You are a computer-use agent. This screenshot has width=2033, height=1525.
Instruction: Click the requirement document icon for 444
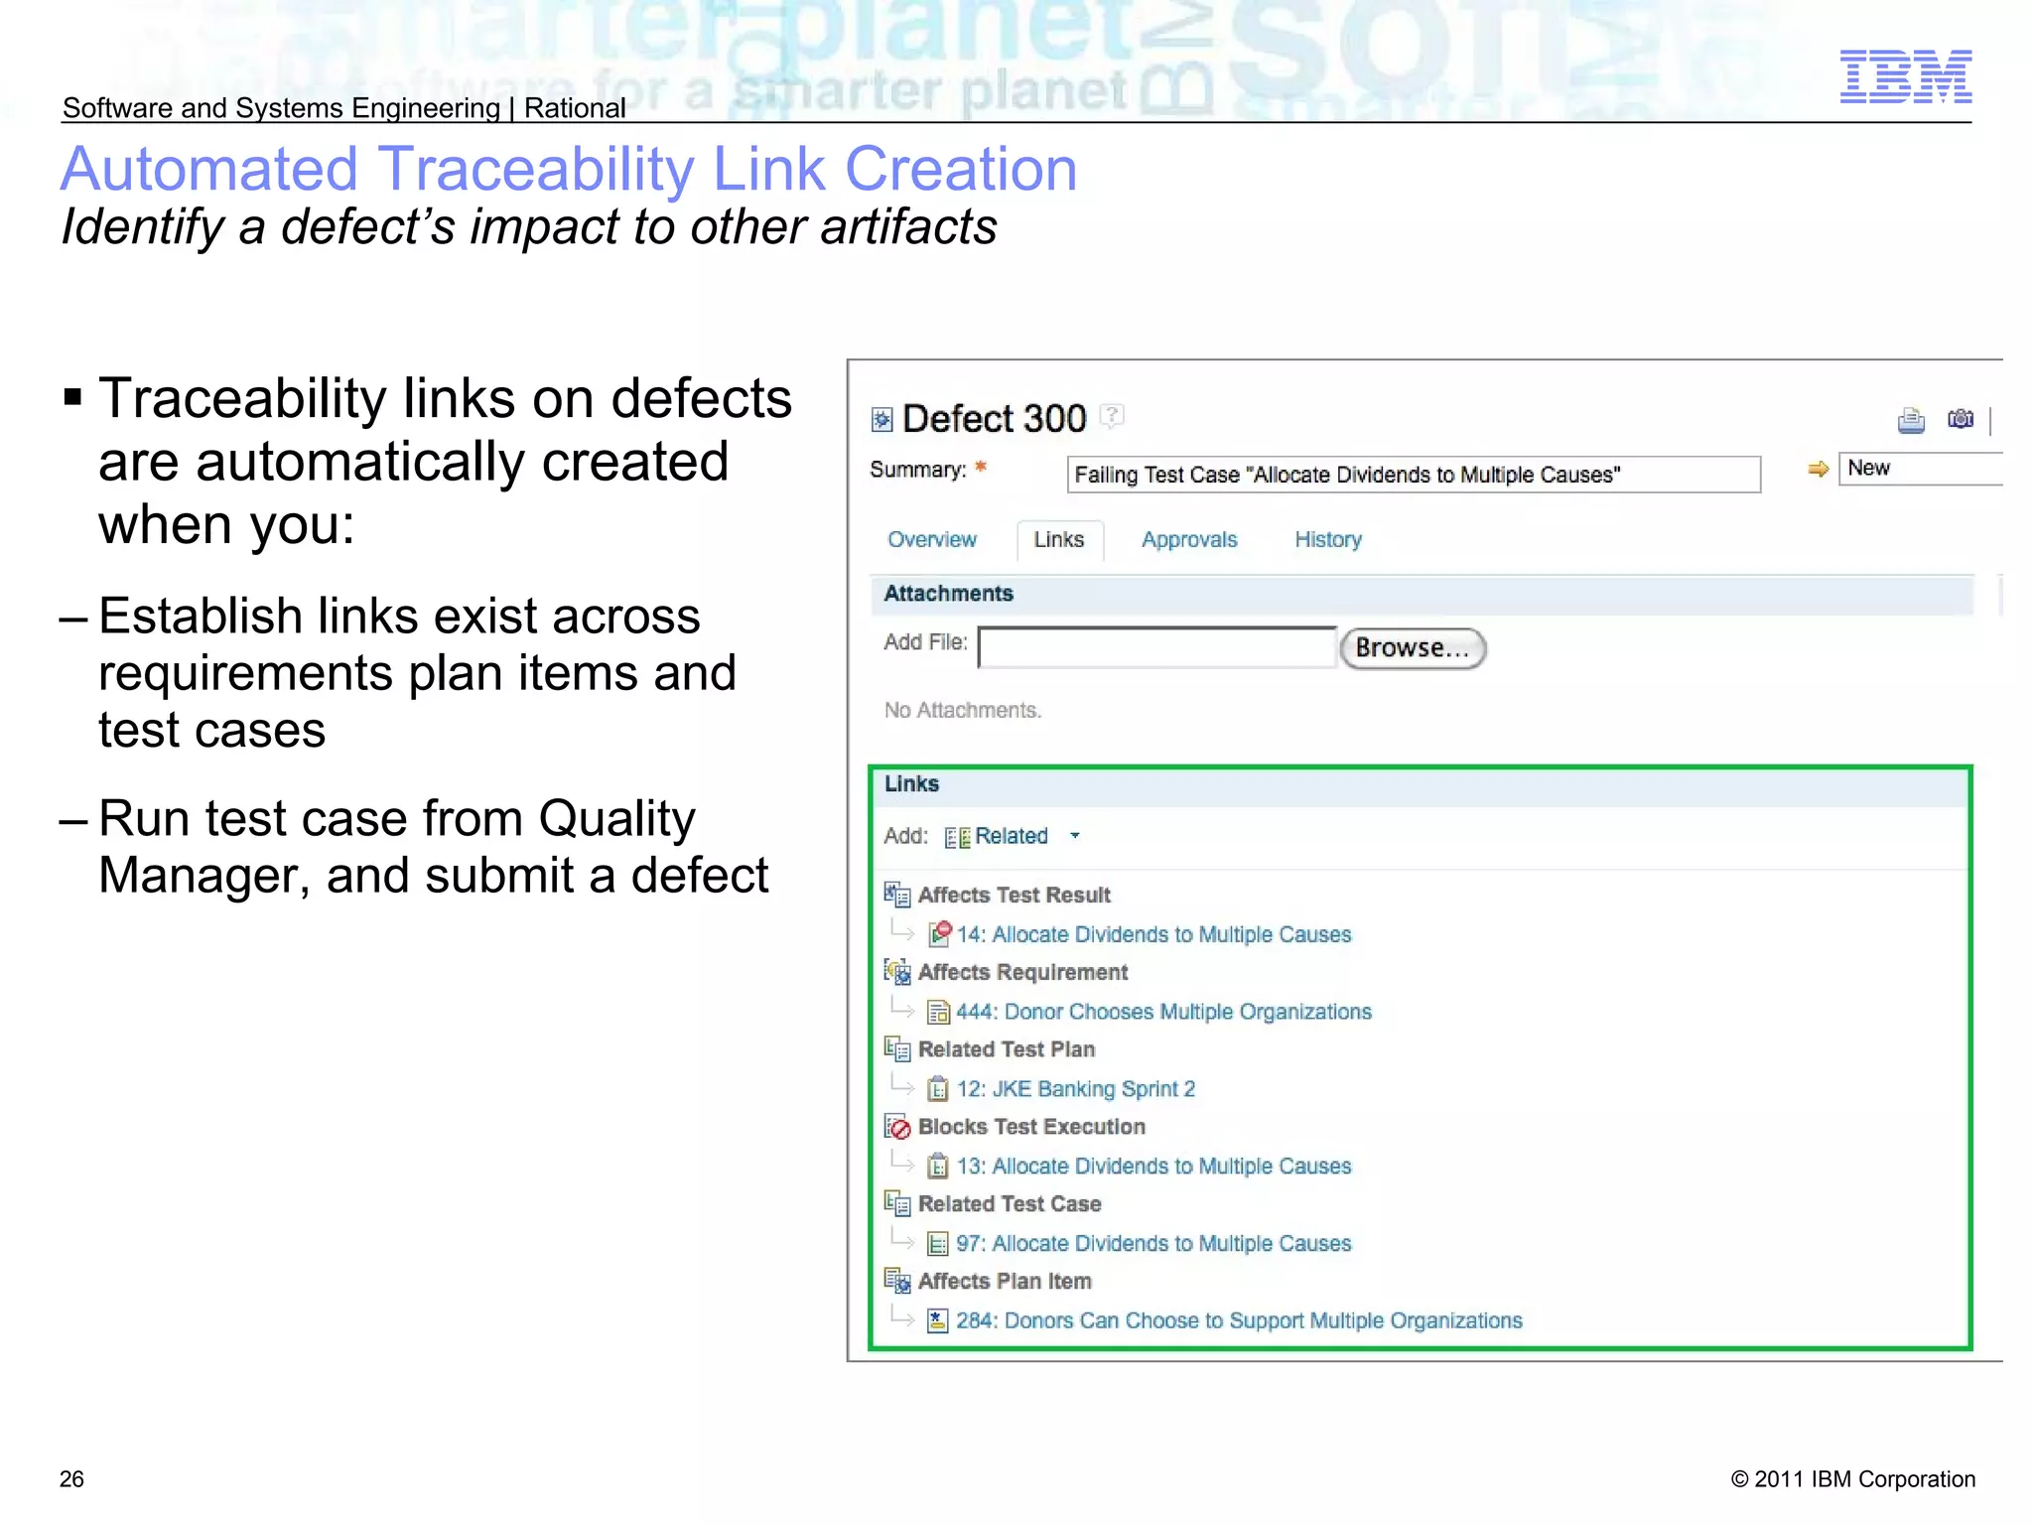(938, 1012)
